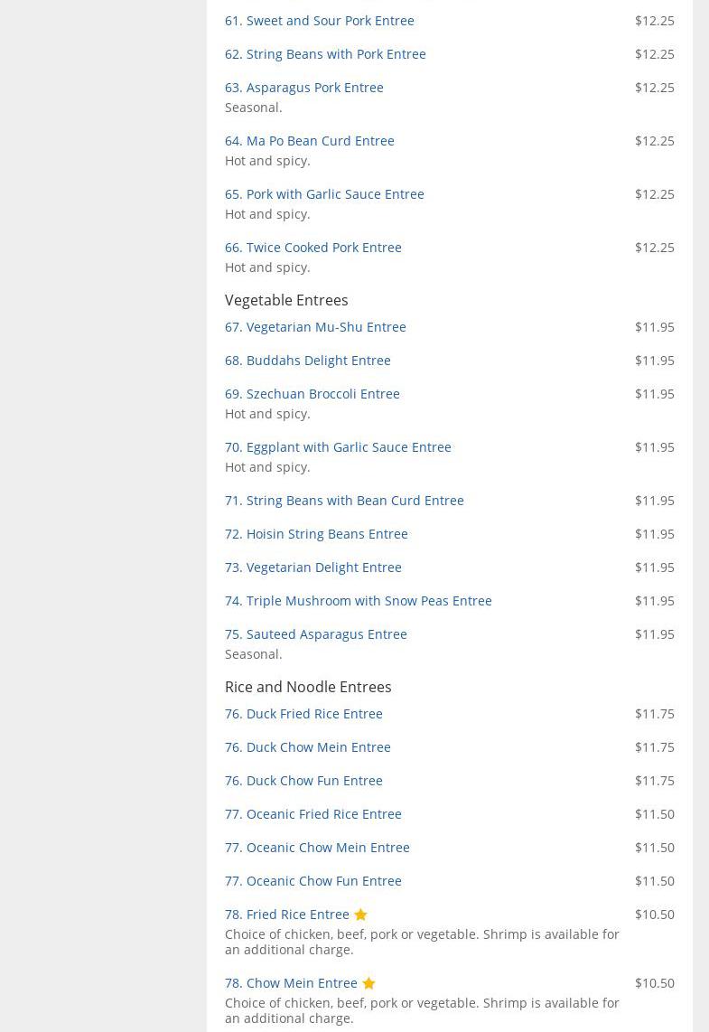Click the $11.75 price for Duck Chow Fun

tap(654, 780)
